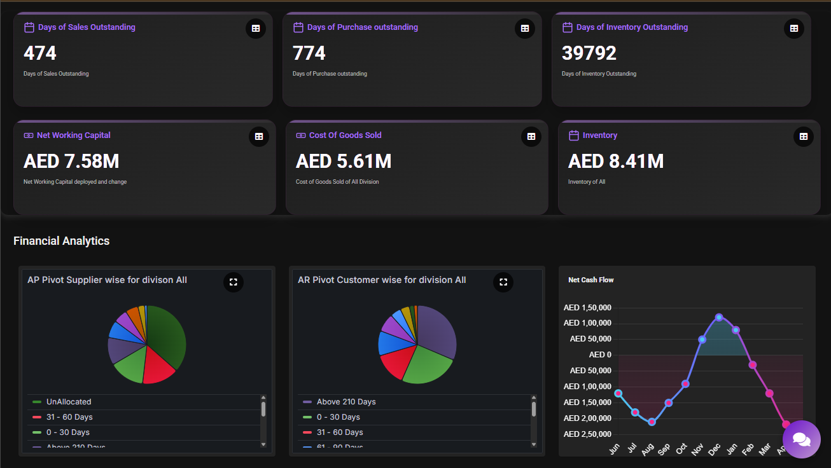Toggle 31 - 60 Days legend in AP chart
831x468 pixels.
point(69,417)
